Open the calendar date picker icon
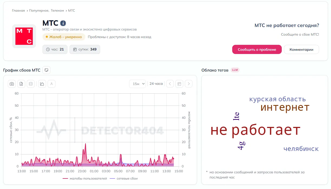 tap(179, 84)
